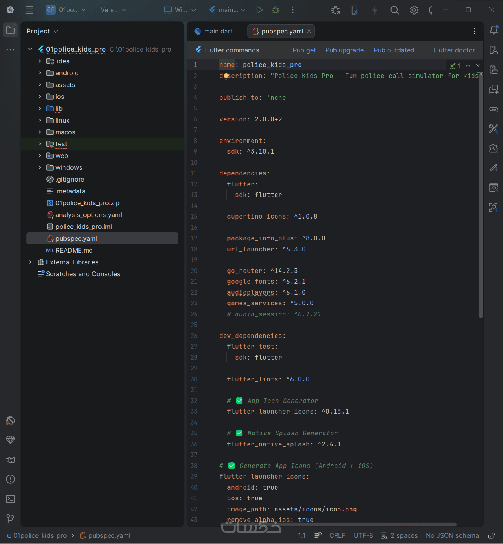This screenshot has width=503, height=544.
Task: Run the app with the green play icon
Action: click(259, 10)
